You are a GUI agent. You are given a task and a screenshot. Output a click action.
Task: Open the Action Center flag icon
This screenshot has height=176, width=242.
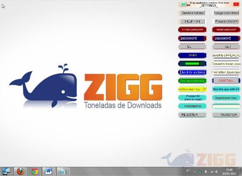pyautogui.click(x=206, y=171)
